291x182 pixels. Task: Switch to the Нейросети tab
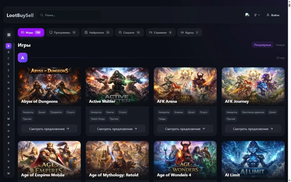(x=97, y=32)
